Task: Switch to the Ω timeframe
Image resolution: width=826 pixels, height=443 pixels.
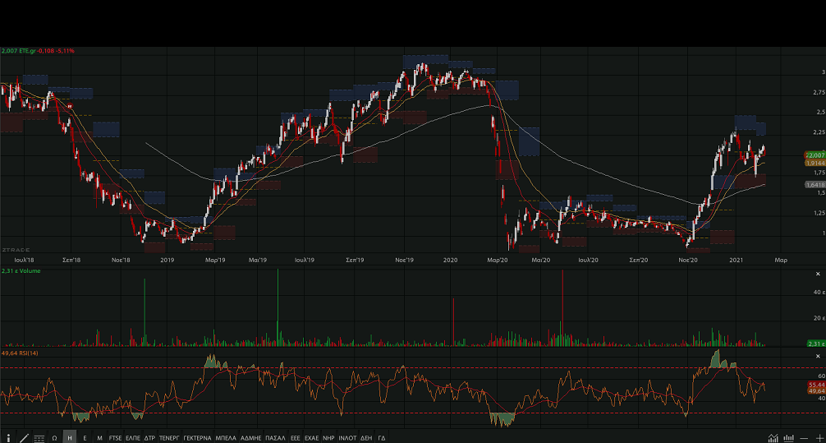Action: 54,437
